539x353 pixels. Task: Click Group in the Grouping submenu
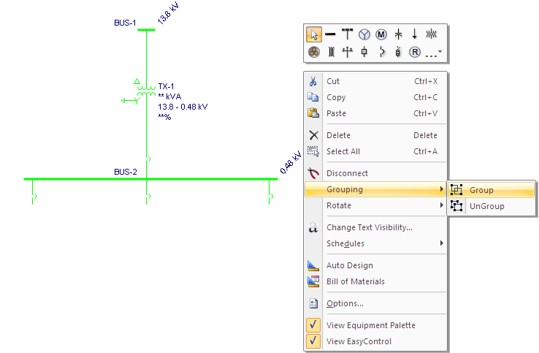point(481,190)
